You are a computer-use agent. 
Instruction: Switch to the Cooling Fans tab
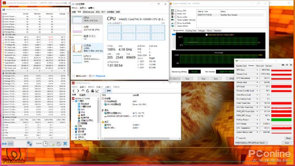pyautogui.click(x=191, y=31)
